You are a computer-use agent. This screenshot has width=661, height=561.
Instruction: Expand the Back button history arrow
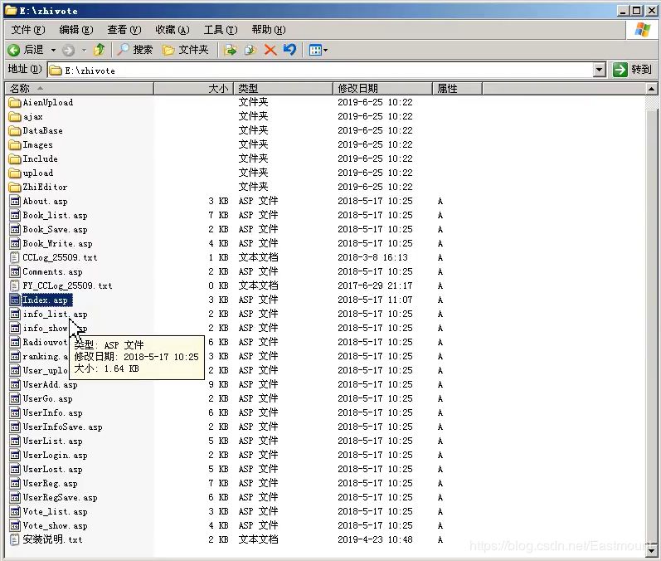pos(54,50)
